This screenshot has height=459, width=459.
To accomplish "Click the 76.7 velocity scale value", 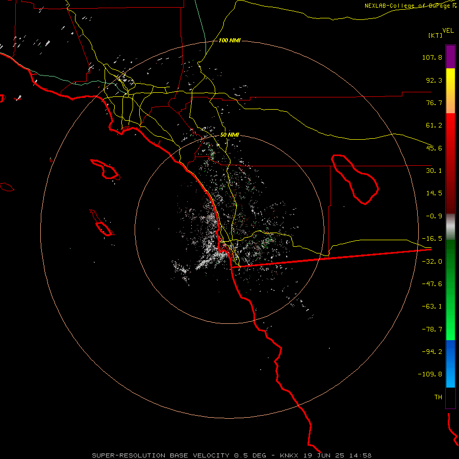I will (434, 103).
